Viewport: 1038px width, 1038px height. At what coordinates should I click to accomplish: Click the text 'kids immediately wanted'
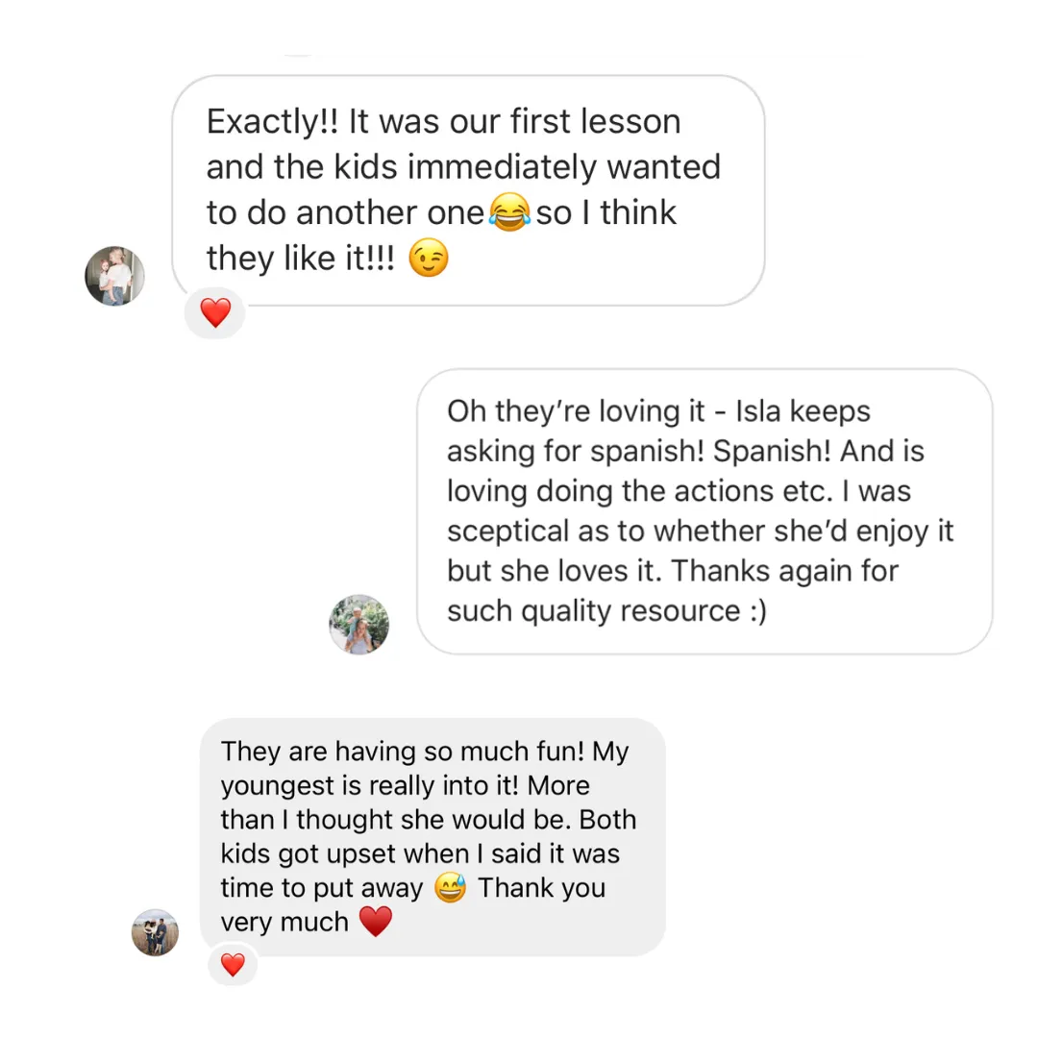coord(527,167)
